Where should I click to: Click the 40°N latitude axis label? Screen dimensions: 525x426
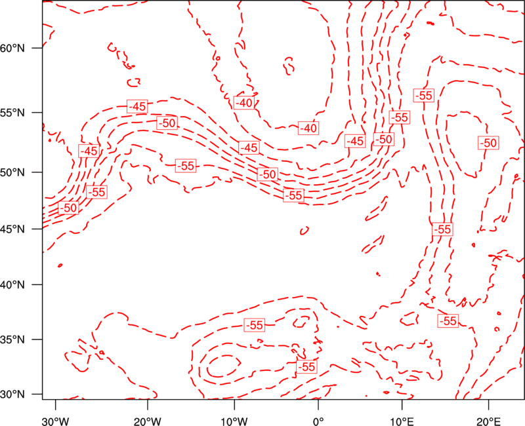[12, 284]
